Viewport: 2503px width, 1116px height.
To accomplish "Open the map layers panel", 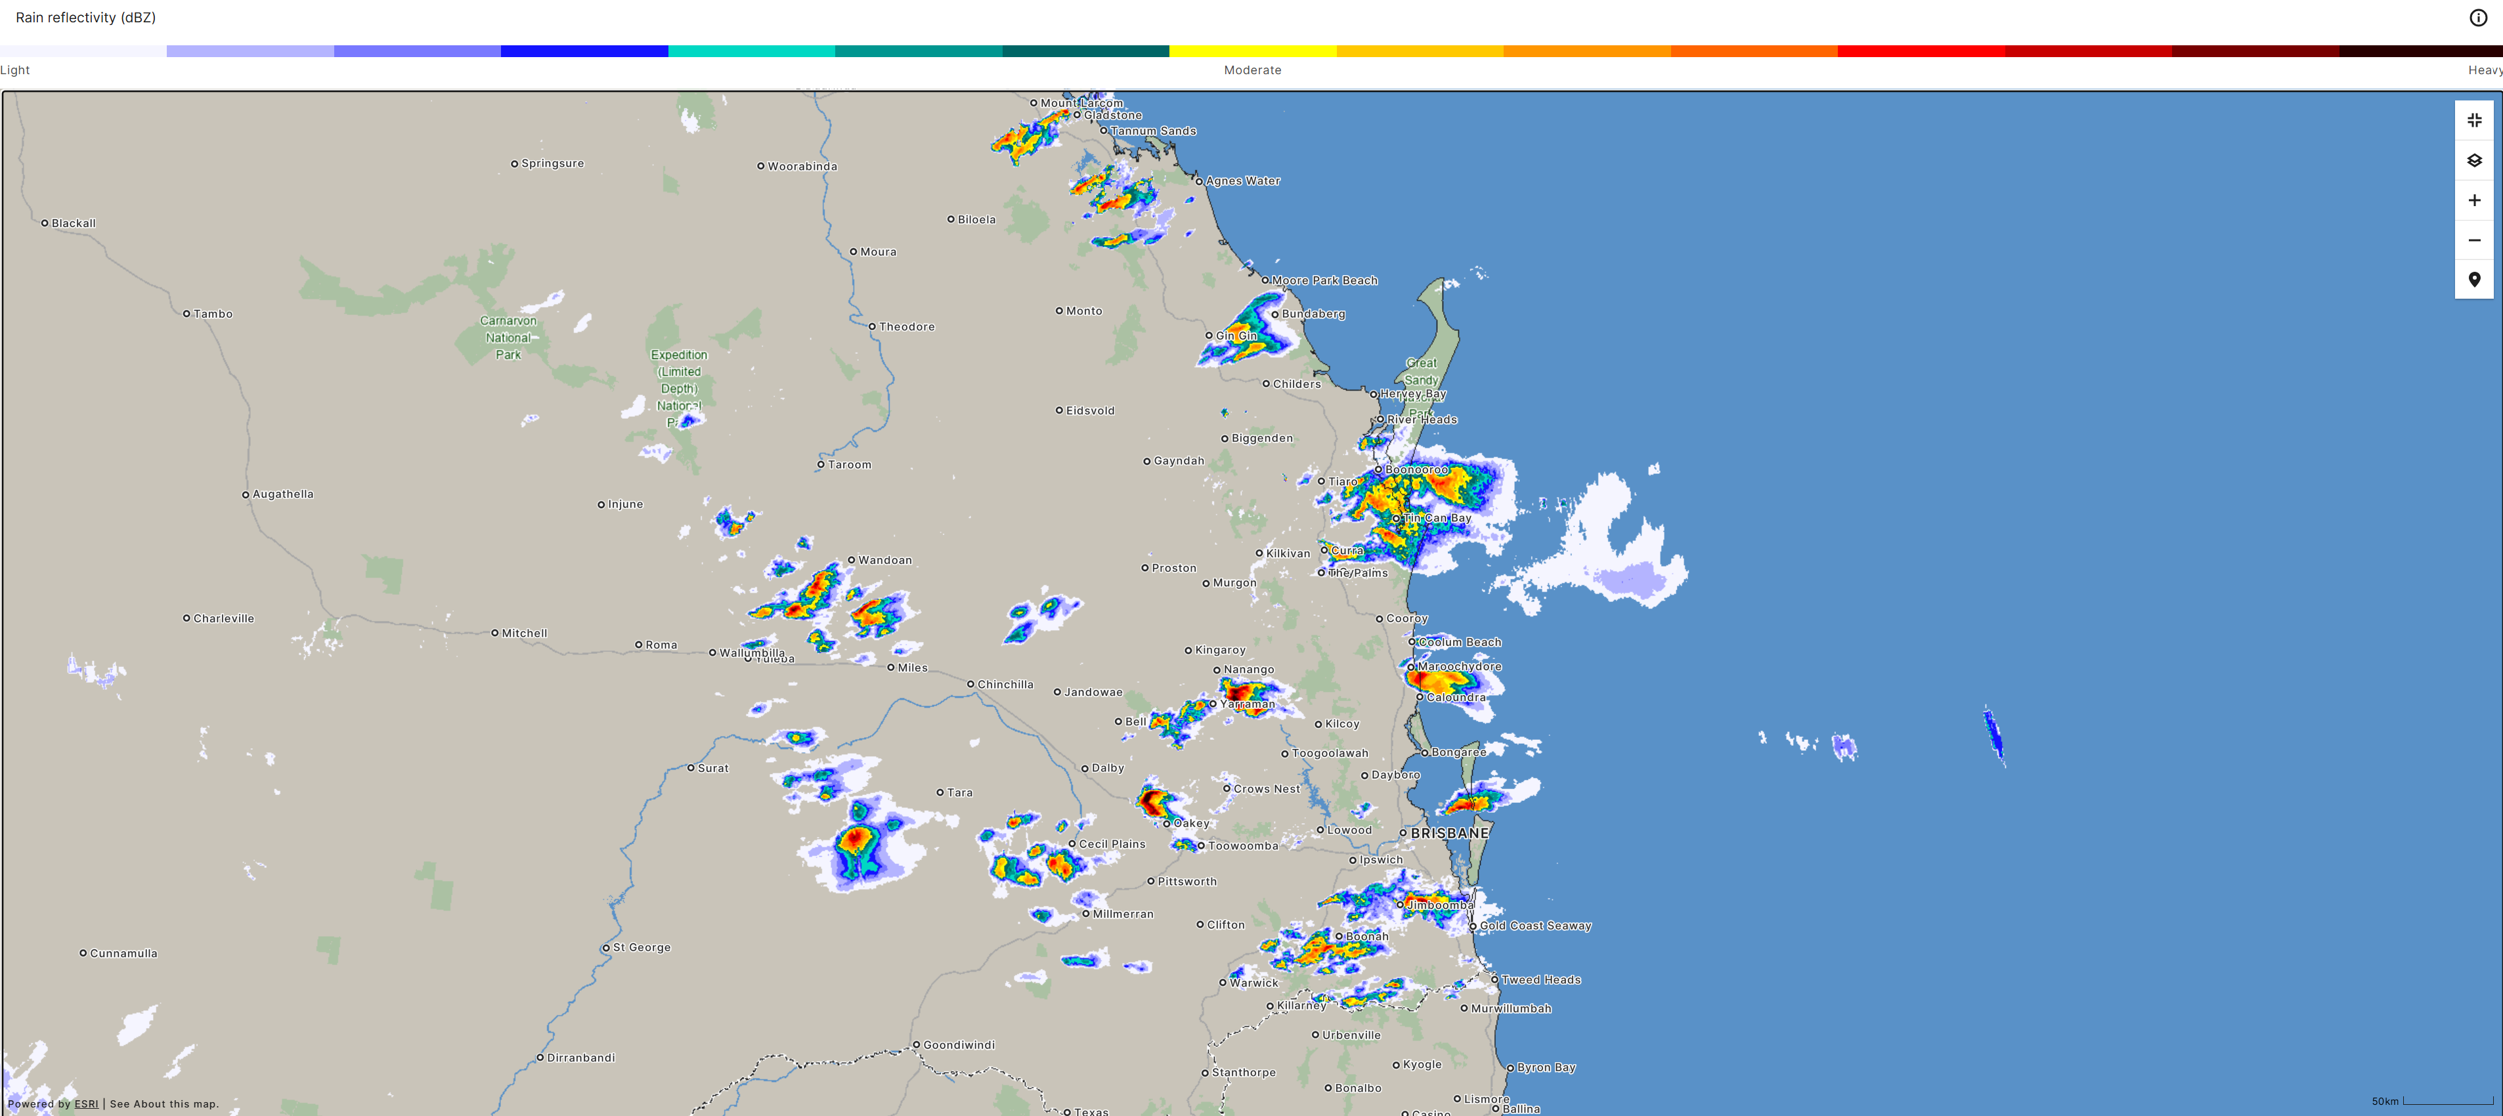I will (x=2474, y=160).
